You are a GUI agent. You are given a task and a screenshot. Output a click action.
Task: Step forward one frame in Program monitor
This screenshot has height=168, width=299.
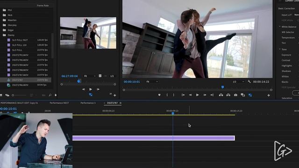(205, 95)
